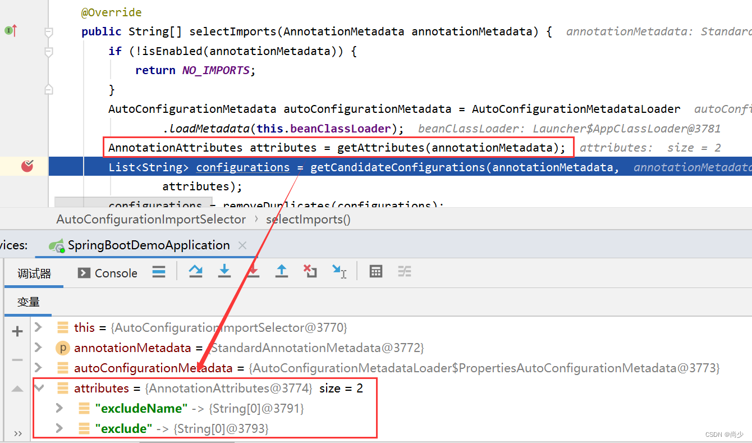Viewport: 752px width, 443px height.
Task: Close the SpringBootDemoApplication tab
Action: [x=242, y=245]
